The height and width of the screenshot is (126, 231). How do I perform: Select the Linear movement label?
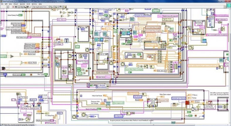pos(102,72)
